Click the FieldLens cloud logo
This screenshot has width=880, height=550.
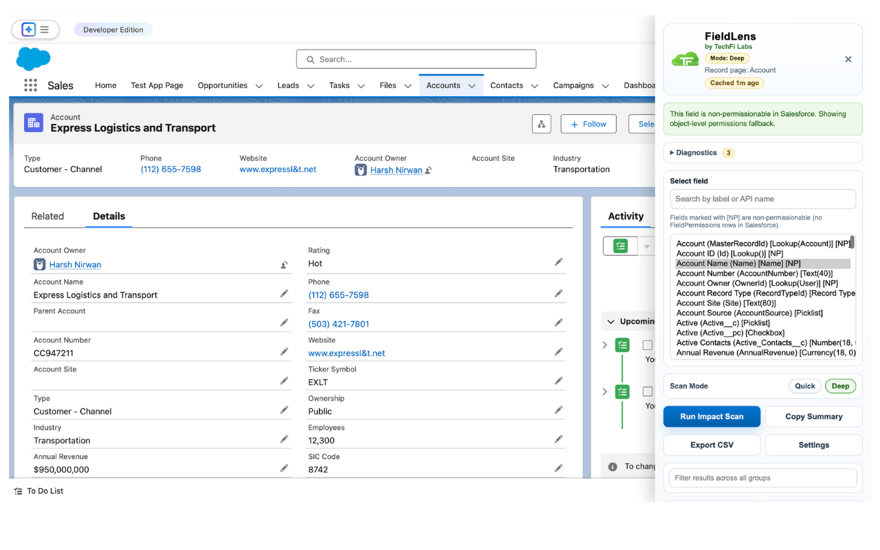click(x=685, y=59)
